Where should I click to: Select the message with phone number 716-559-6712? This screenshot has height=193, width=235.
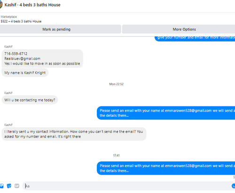[42, 58]
